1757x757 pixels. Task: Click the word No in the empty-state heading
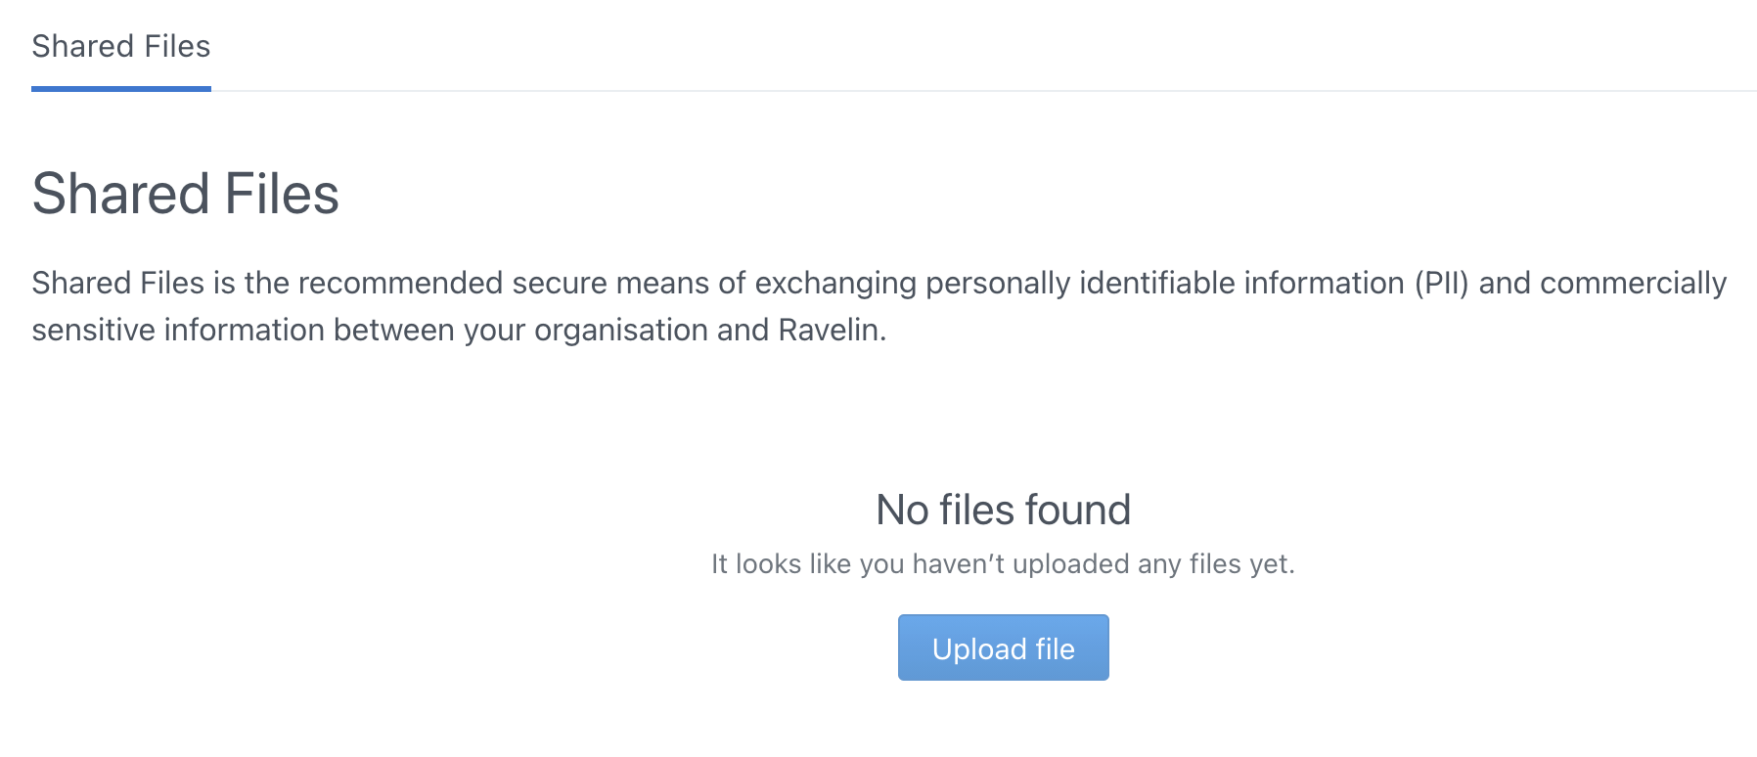(902, 510)
